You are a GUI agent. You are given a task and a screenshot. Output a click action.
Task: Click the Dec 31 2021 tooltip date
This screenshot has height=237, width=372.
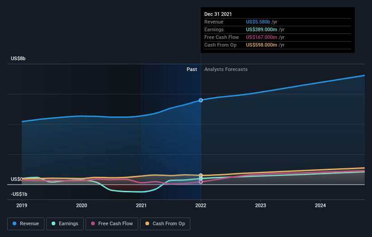click(x=218, y=14)
